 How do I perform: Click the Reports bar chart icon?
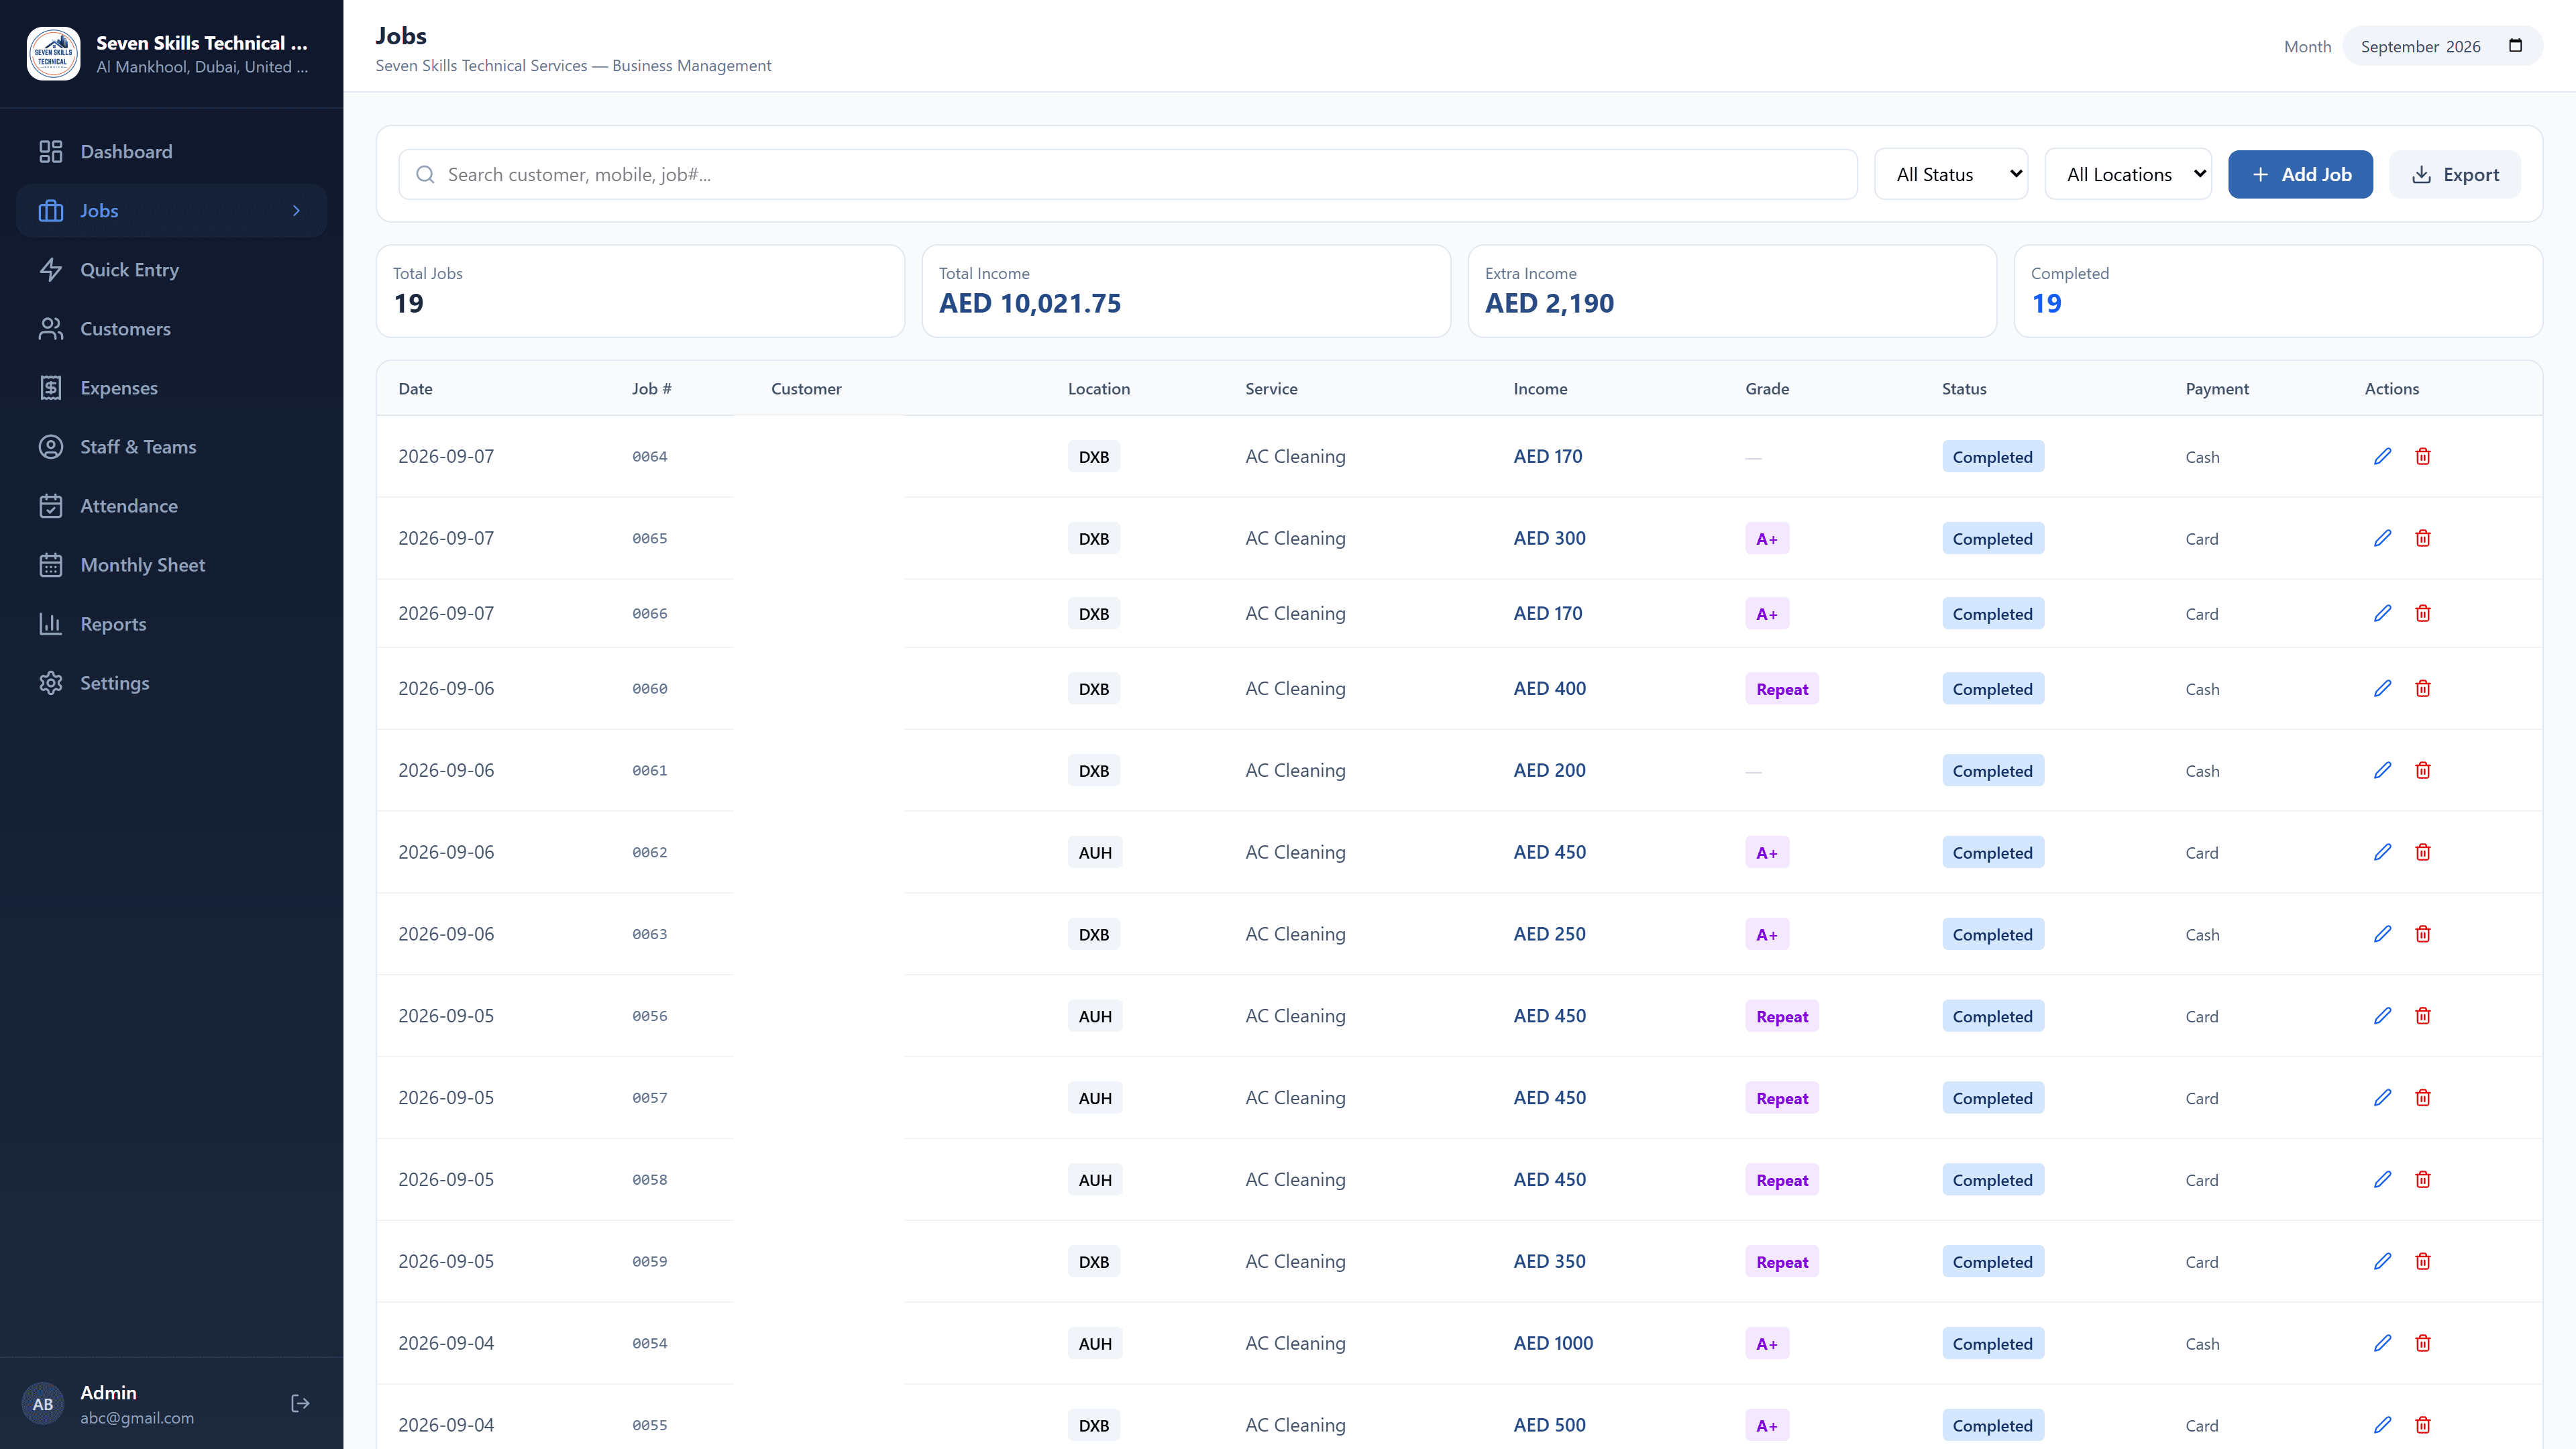pyautogui.click(x=51, y=624)
